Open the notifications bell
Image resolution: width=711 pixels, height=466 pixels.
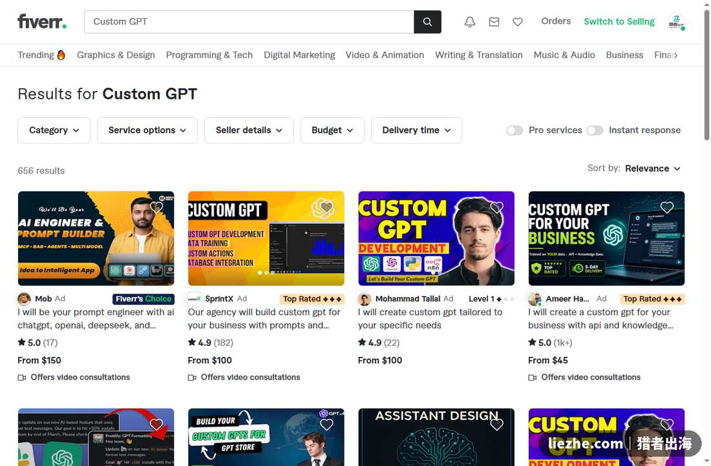click(x=470, y=22)
